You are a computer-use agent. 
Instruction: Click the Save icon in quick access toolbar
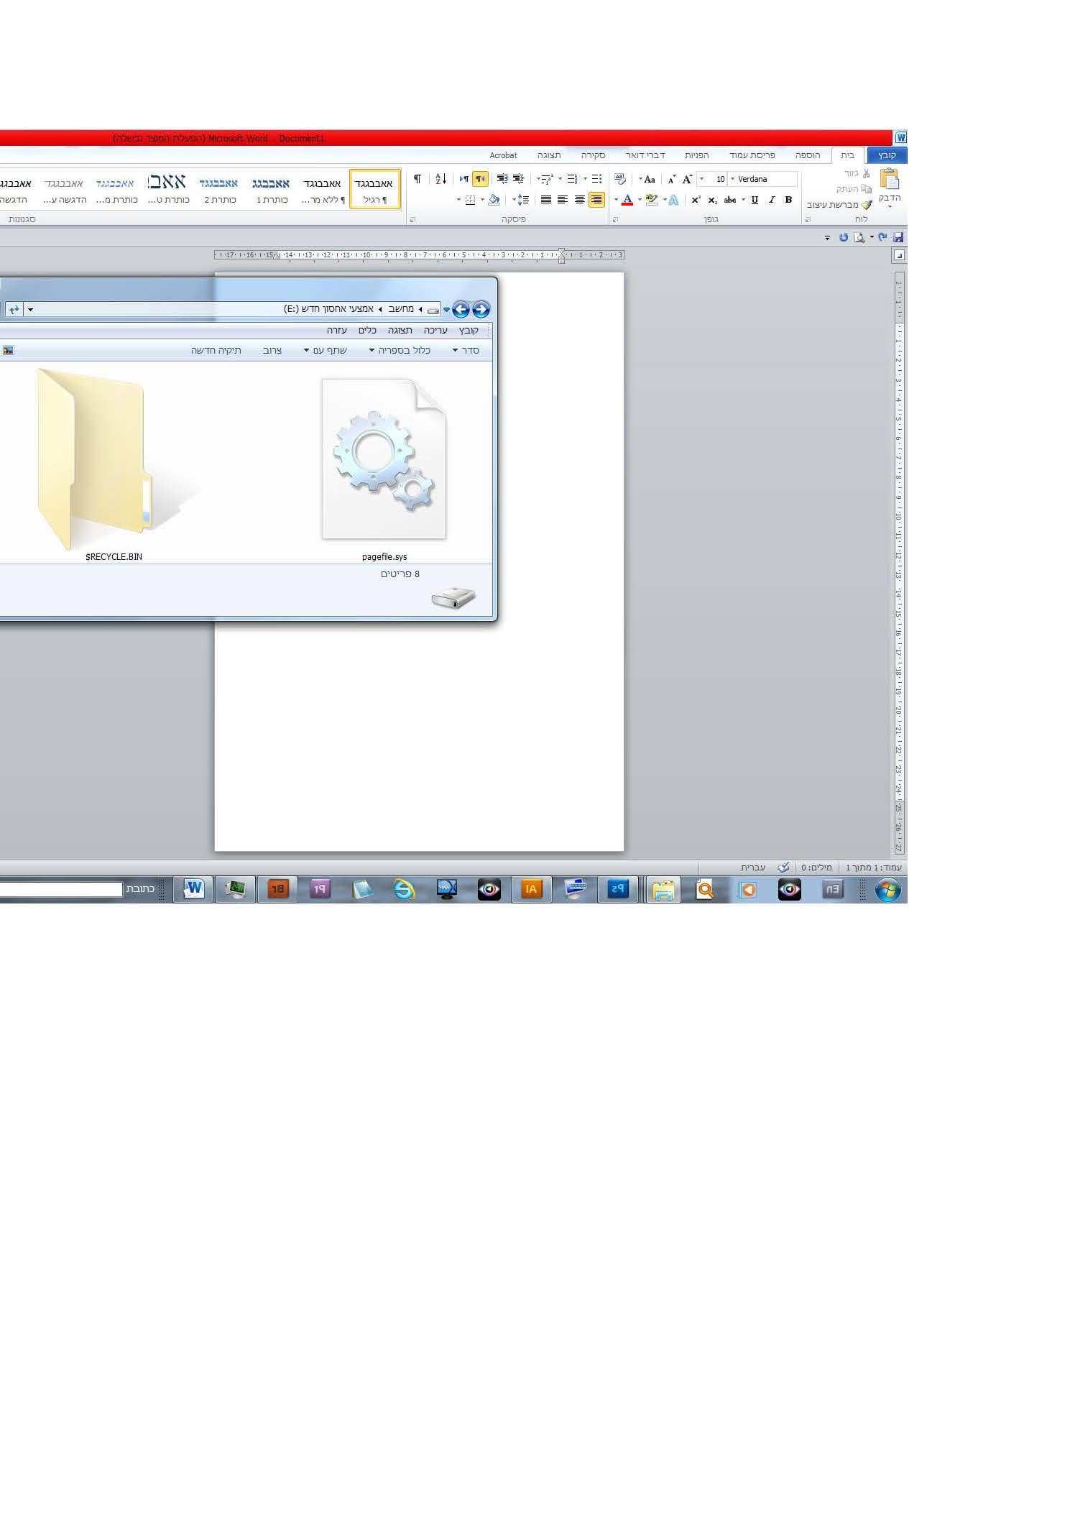click(x=898, y=237)
